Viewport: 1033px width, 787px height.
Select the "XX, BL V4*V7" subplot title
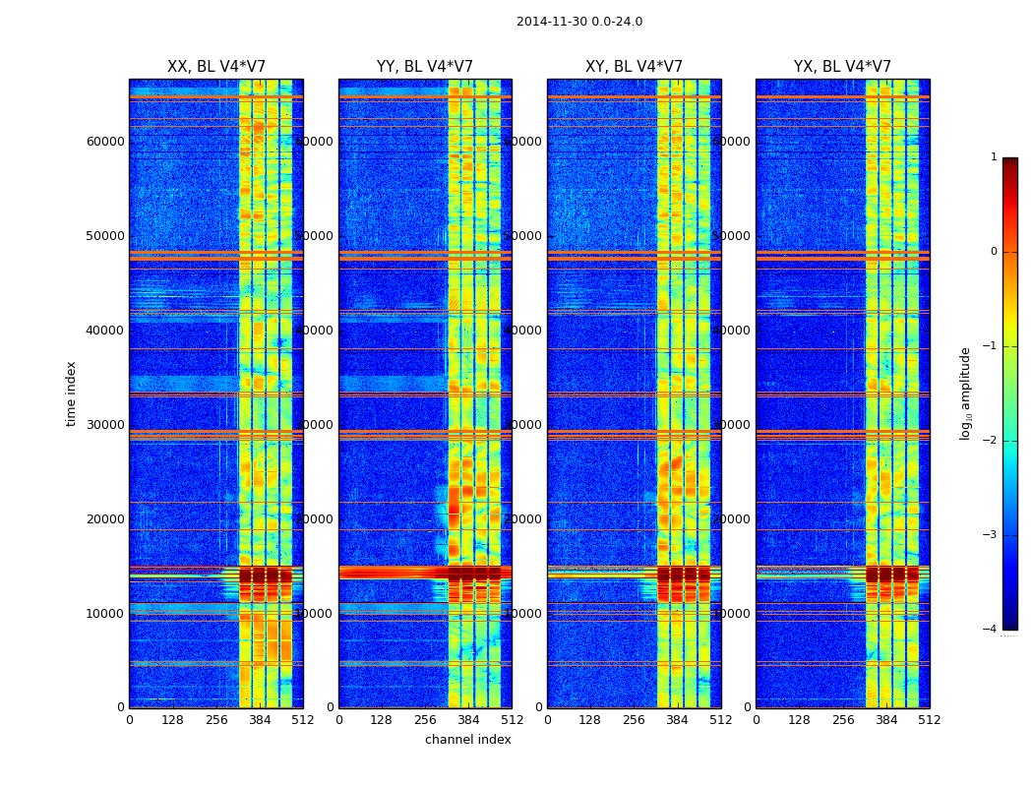(215, 67)
